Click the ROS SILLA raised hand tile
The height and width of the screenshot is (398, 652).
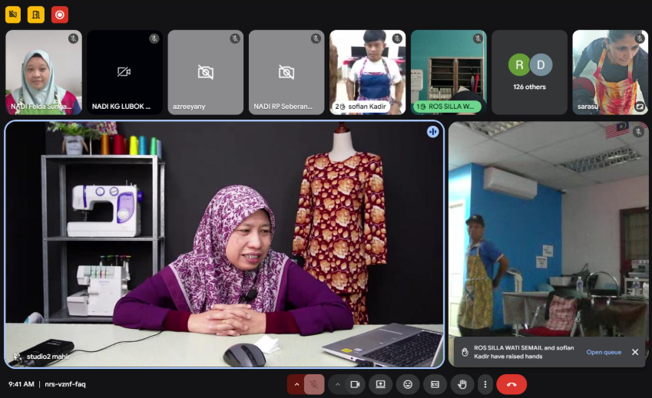click(448, 72)
